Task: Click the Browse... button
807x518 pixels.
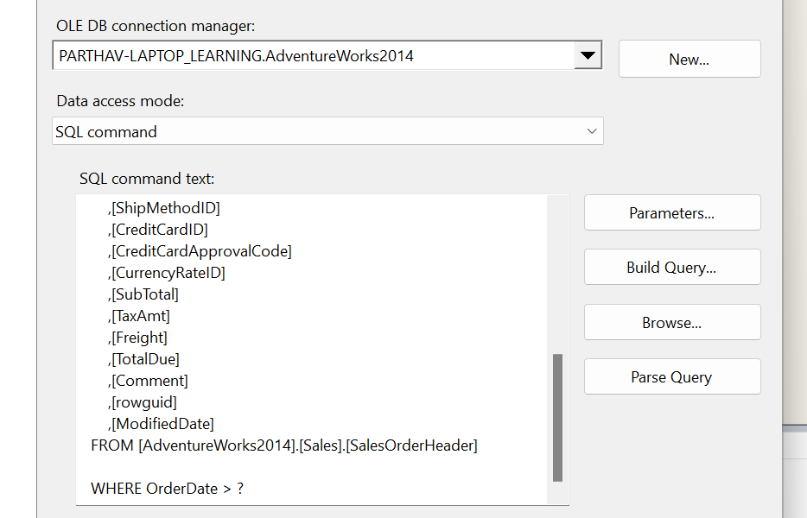Action: [x=671, y=322]
